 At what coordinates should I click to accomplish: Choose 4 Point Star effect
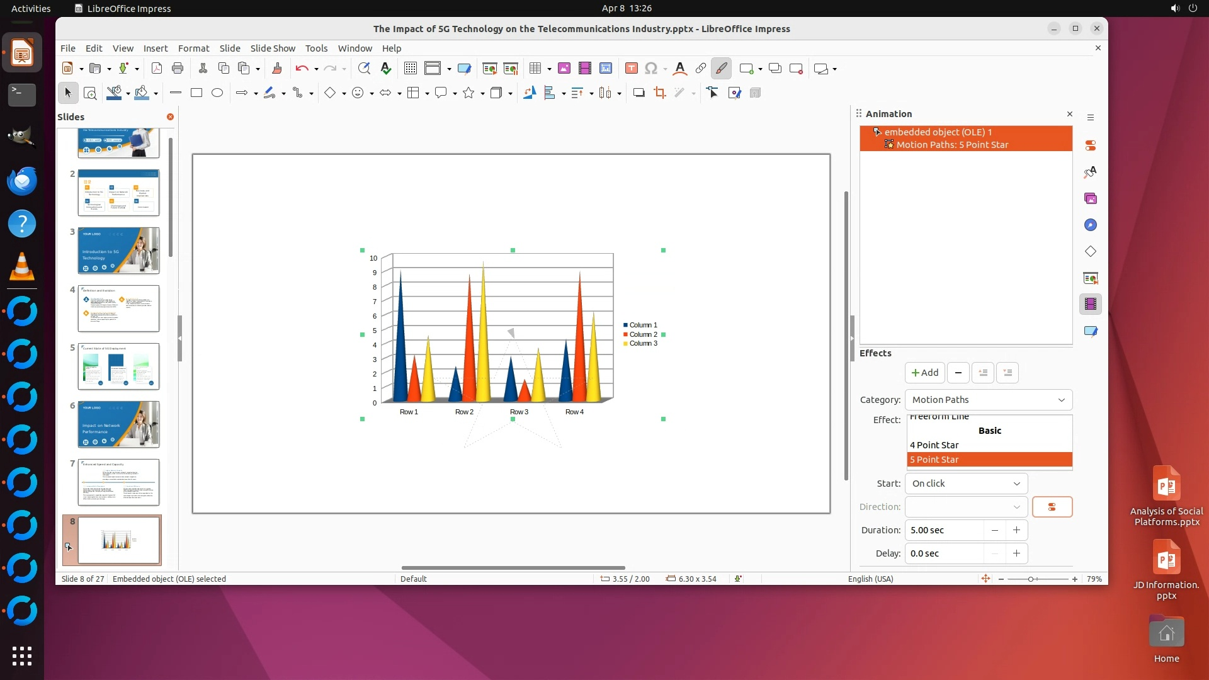point(934,445)
